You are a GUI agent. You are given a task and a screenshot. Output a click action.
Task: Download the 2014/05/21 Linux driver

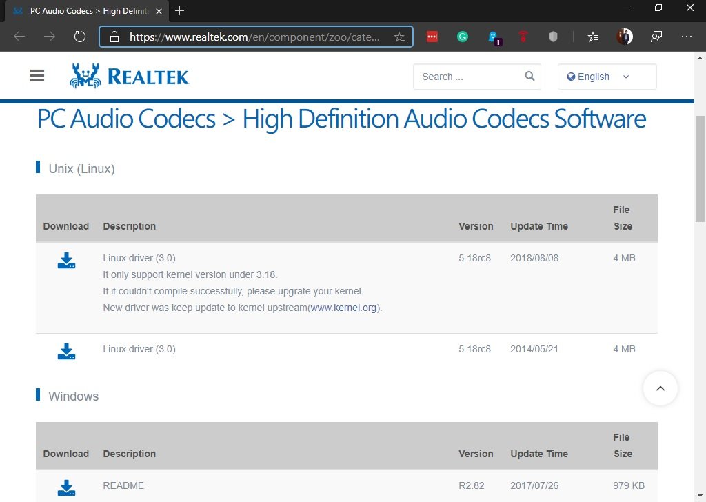click(x=67, y=351)
